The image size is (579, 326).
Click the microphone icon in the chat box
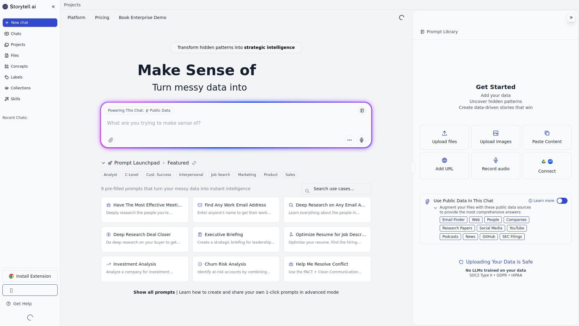pos(361,140)
